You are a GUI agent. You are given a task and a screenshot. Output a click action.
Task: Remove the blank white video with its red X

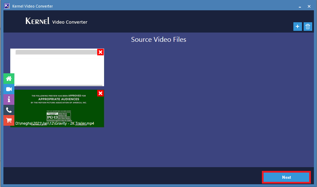point(101,52)
